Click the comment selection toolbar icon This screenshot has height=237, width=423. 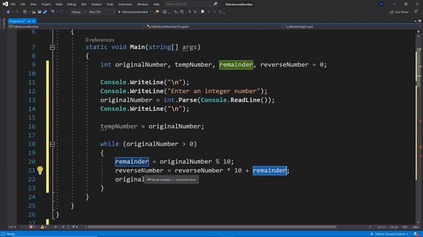(189, 12)
